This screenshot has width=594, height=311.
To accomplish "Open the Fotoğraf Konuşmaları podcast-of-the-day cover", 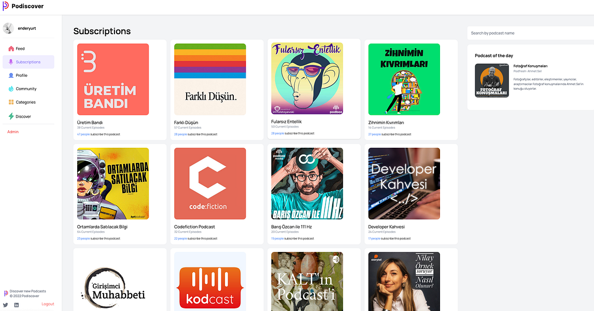I will coord(492,81).
